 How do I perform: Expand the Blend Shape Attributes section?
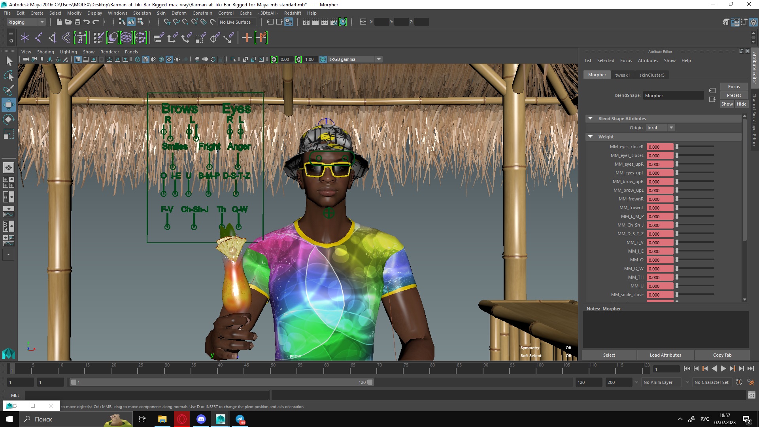click(590, 118)
